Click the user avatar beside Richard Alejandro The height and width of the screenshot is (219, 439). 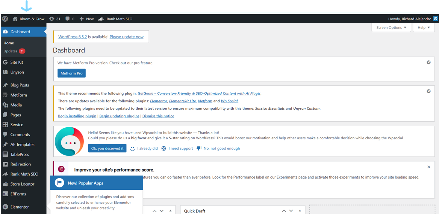pyautogui.click(x=435, y=19)
